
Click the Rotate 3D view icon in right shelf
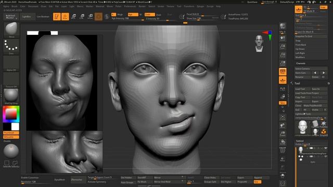[283, 142]
